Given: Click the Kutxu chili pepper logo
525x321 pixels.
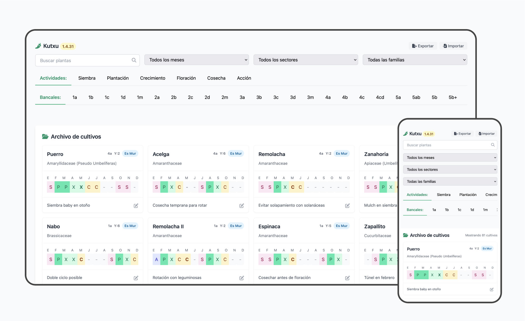Looking at the screenshot, I should 38,46.
